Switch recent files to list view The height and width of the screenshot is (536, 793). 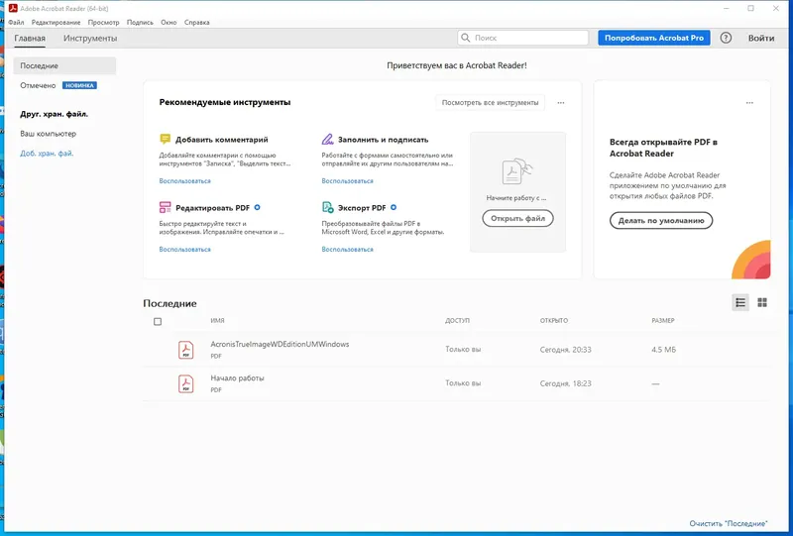740,303
